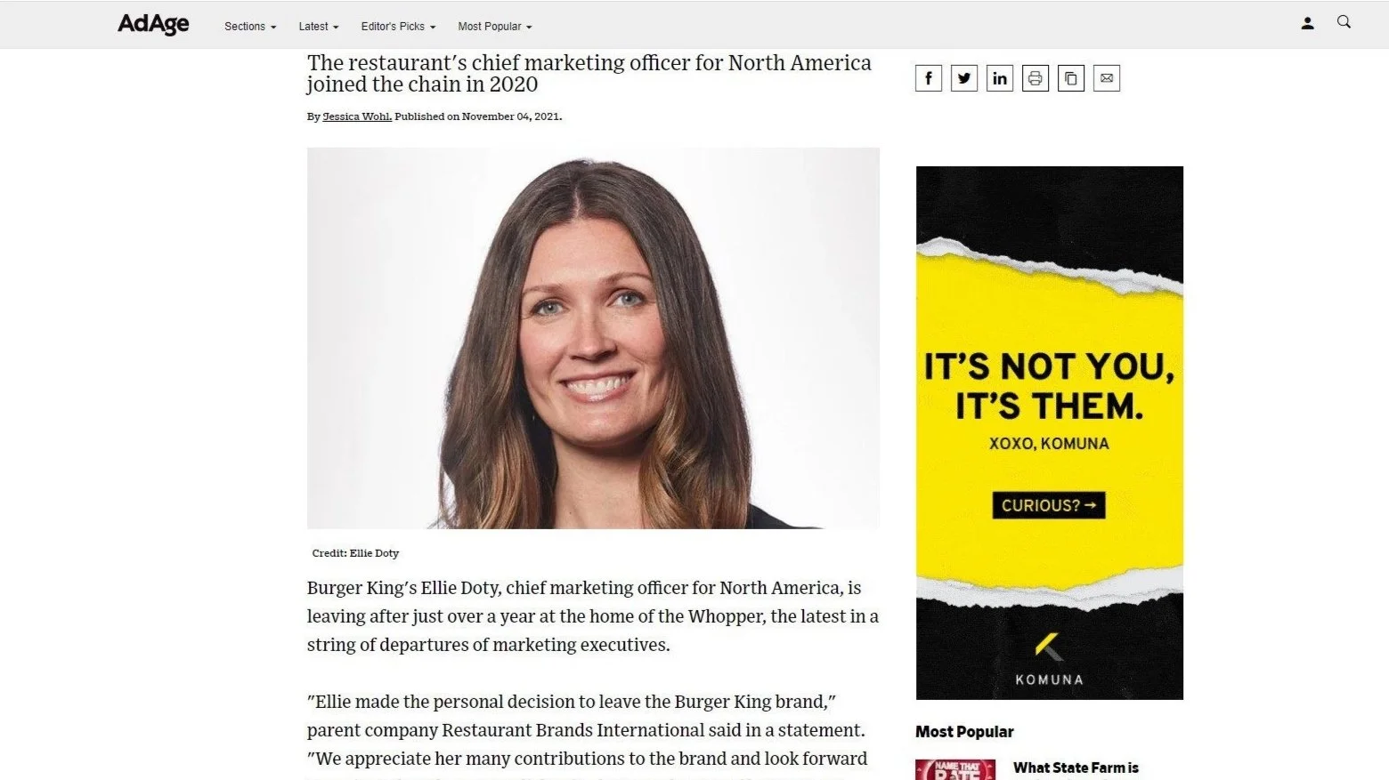Screen dimensions: 1389x780
Task: Share article on LinkedIn icon
Action: (x=1000, y=78)
